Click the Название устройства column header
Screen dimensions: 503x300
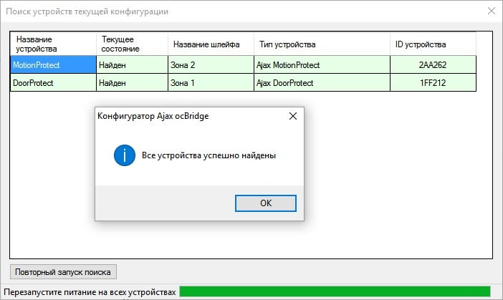pyautogui.click(x=53, y=44)
